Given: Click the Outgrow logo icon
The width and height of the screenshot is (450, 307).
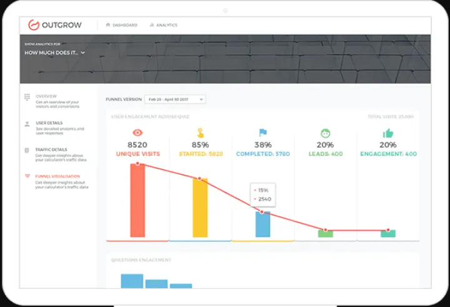Looking at the screenshot, I should pyautogui.click(x=34, y=25).
